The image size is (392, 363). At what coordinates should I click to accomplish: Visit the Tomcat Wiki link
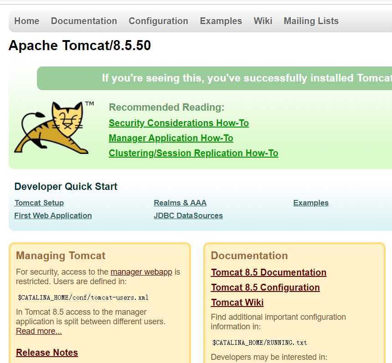click(237, 302)
